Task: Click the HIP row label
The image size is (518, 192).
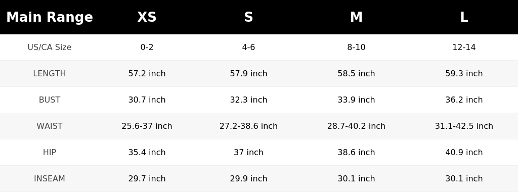Action: pos(50,153)
